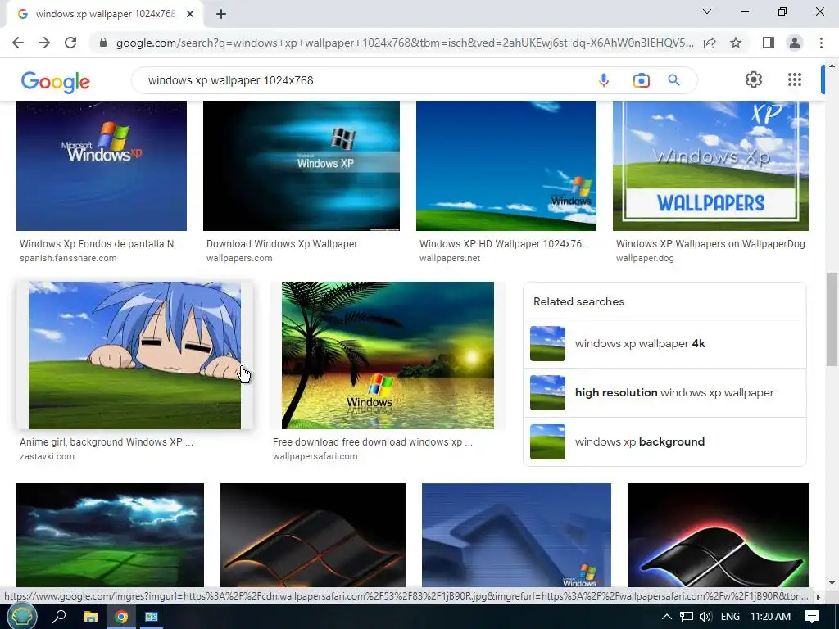This screenshot has height=629, width=839.
Task: Search related 'windows xp wallpaper 4k'
Action: (664, 344)
